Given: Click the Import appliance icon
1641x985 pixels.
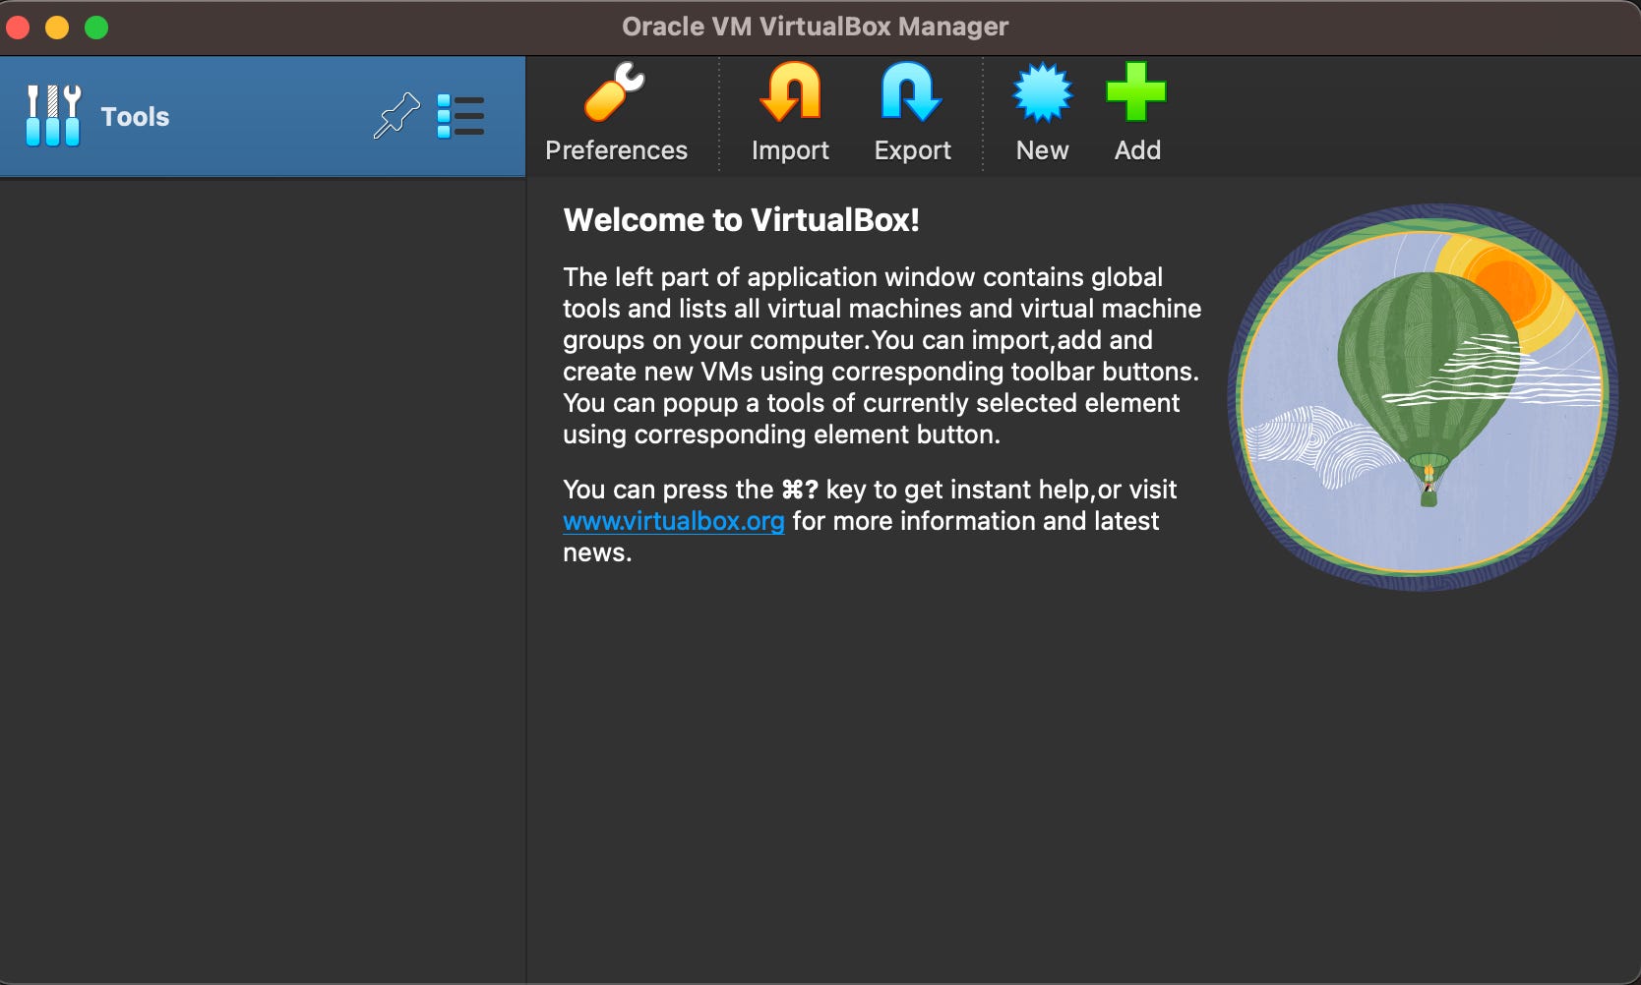Looking at the screenshot, I should pyautogui.click(x=790, y=92).
